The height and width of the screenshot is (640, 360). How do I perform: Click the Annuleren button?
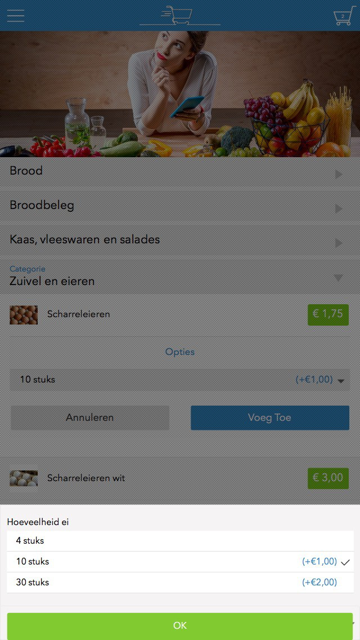[89, 417]
